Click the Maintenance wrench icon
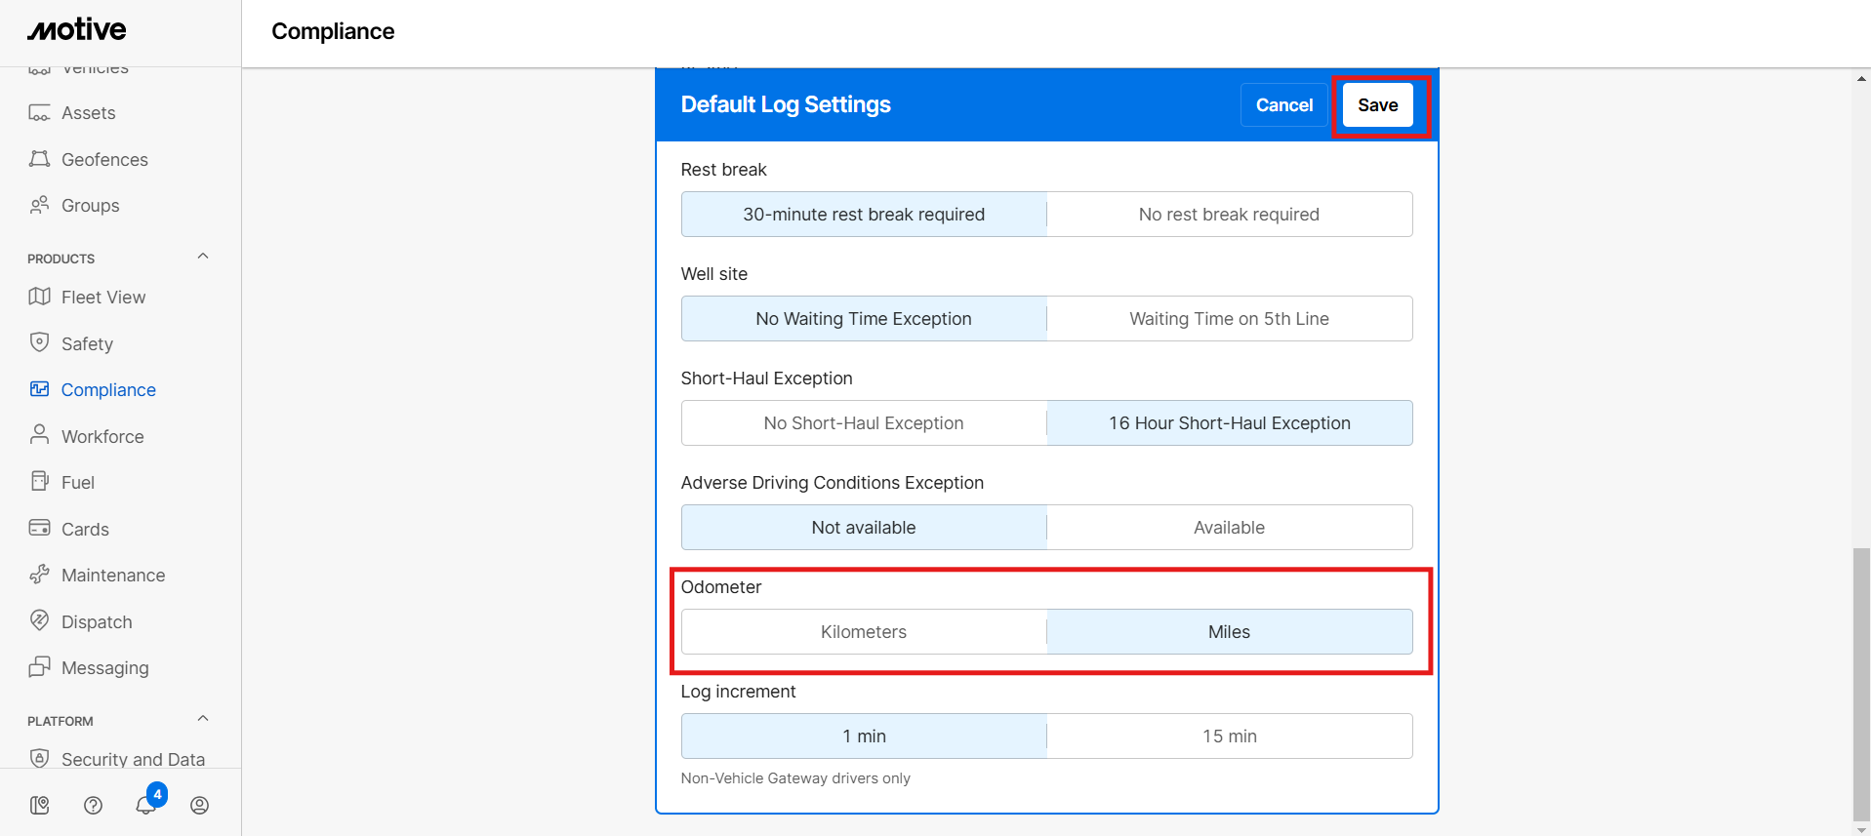The height and width of the screenshot is (836, 1871). pyautogui.click(x=39, y=575)
